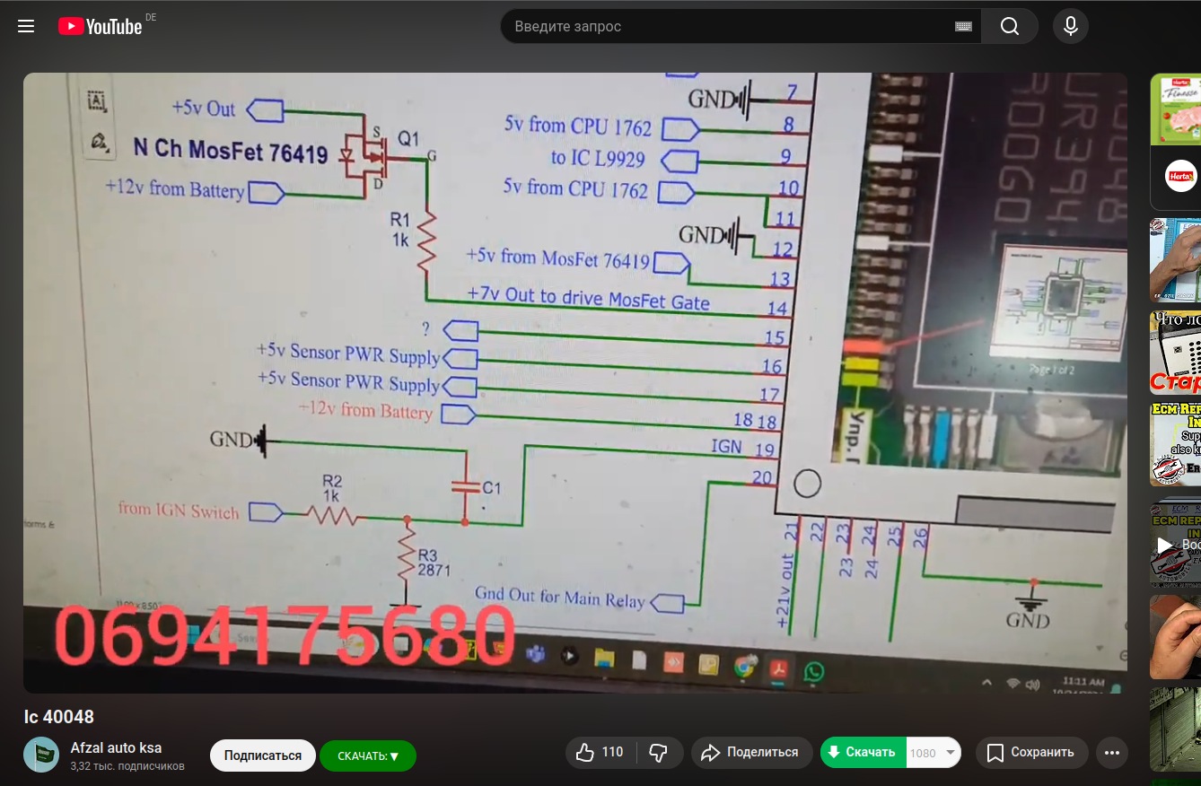The width and height of the screenshot is (1201, 786).
Task: Click the YouTube logo home link
Action: 101,26
